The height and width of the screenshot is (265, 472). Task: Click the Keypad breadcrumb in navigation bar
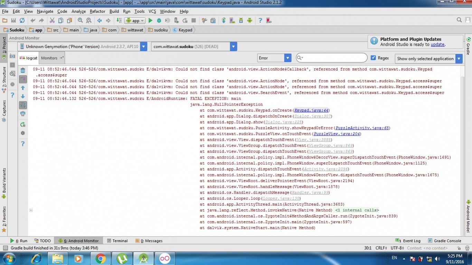click(x=182, y=30)
